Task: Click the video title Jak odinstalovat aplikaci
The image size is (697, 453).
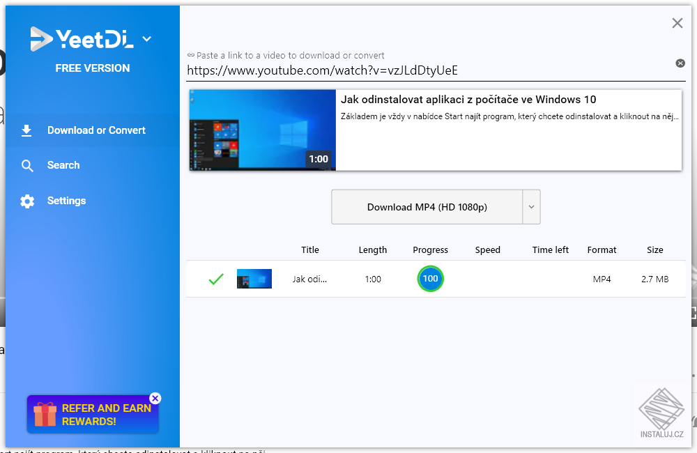Action: point(468,99)
